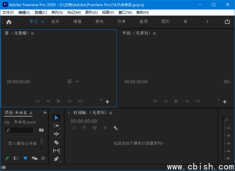Step forward one frame in Source monitor
The image size is (235, 171).
point(70,101)
